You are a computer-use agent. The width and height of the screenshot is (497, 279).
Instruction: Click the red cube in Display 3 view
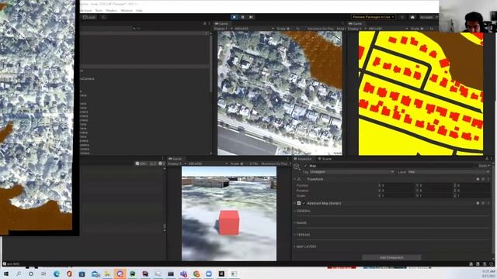click(x=229, y=222)
